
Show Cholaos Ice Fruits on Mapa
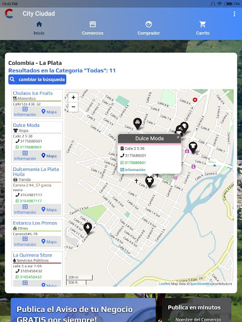pyautogui.click(x=49, y=112)
